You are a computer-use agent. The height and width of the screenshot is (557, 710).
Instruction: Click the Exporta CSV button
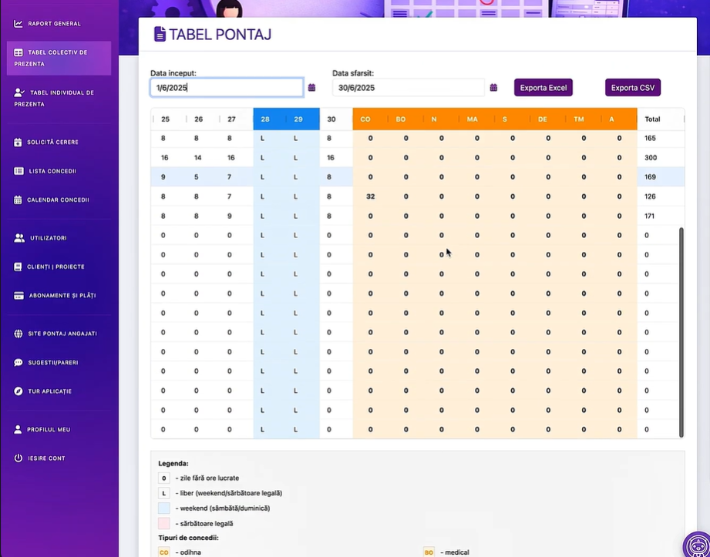632,88
